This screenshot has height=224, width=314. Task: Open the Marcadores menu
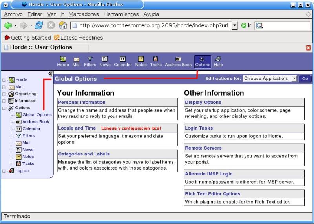click(83, 14)
